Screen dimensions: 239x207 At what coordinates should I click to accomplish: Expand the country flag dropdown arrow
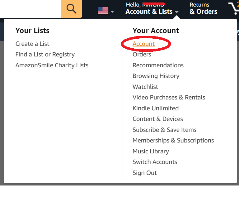coord(112,12)
